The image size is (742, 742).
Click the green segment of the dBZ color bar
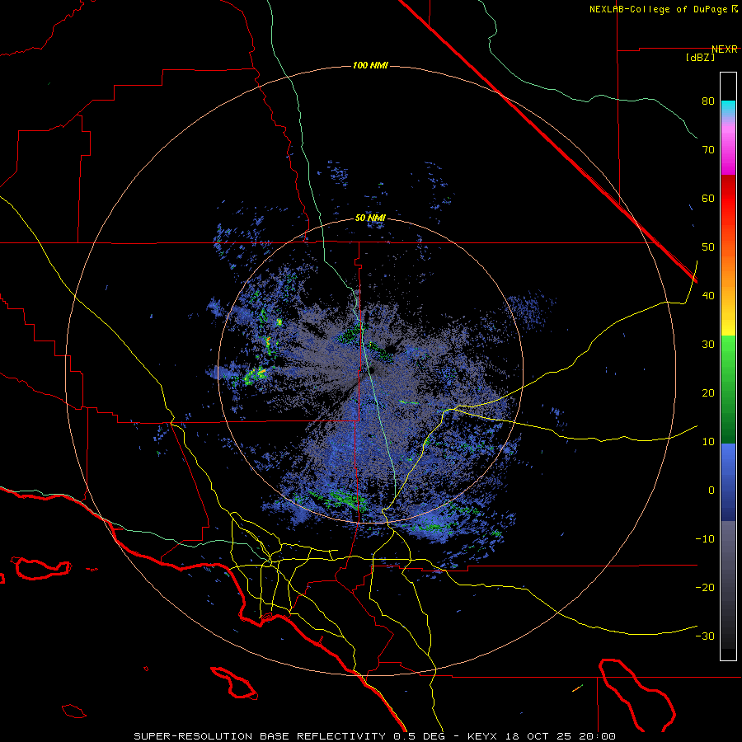[x=728, y=389]
